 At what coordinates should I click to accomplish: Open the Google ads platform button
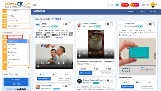tap(113, 5)
